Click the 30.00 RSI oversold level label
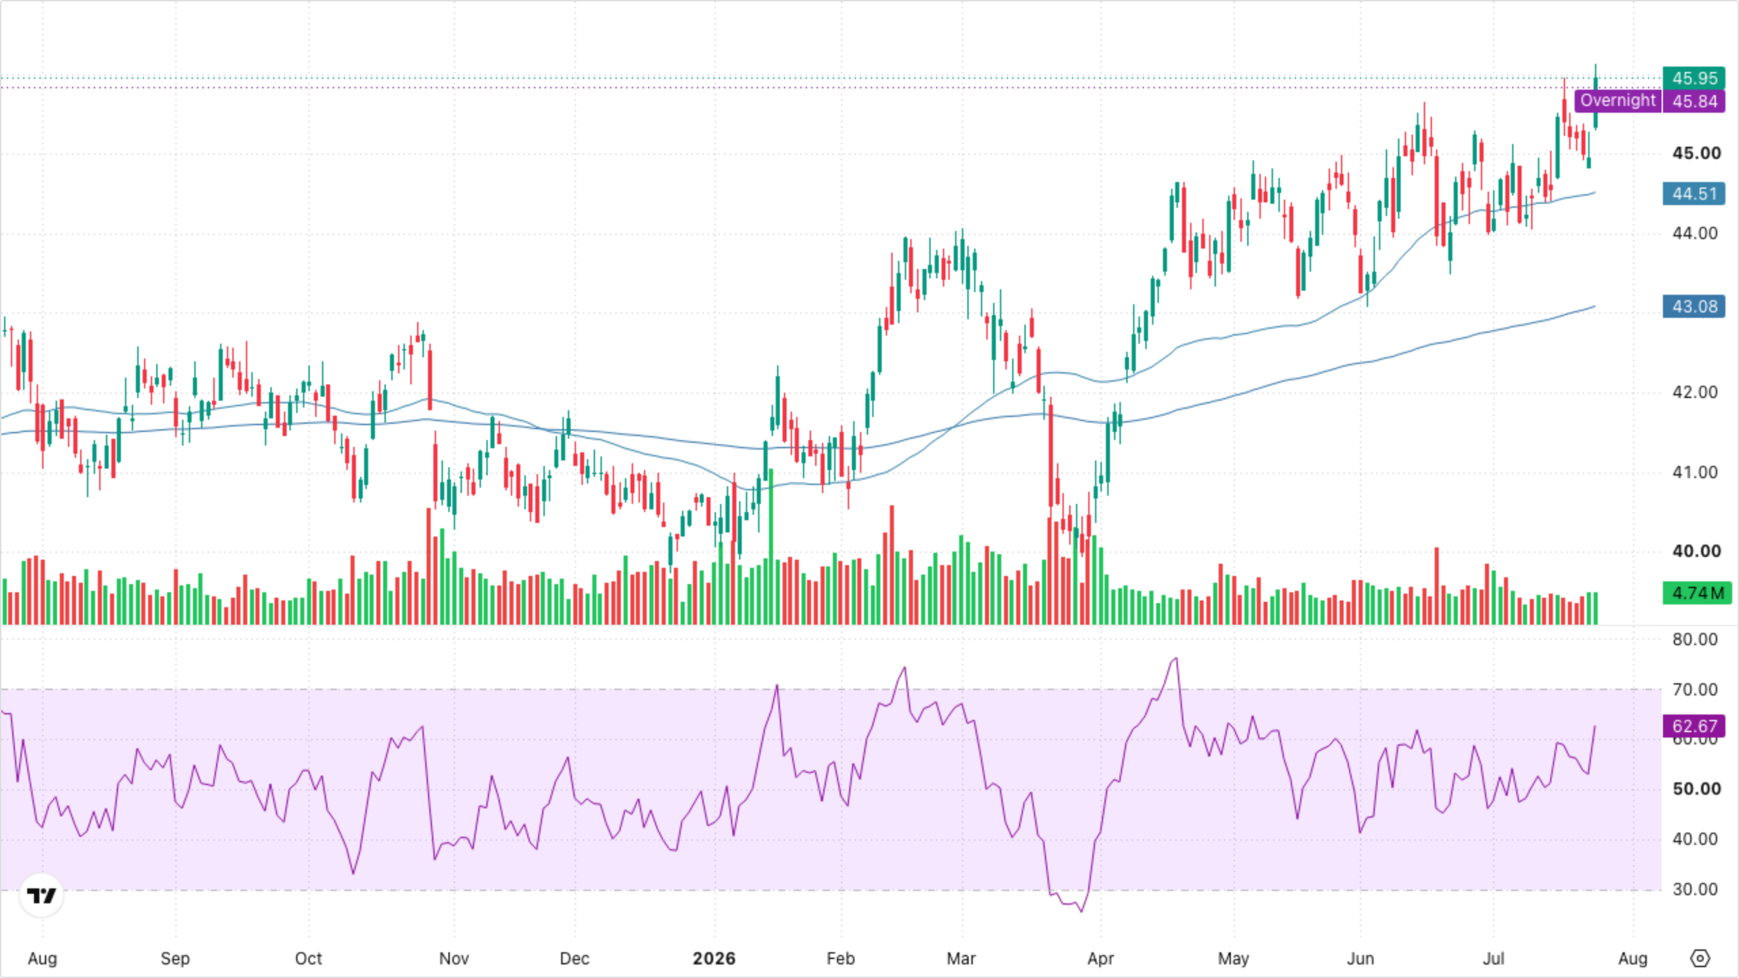Viewport: 1739px width, 978px height. pyautogui.click(x=1695, y=889)
